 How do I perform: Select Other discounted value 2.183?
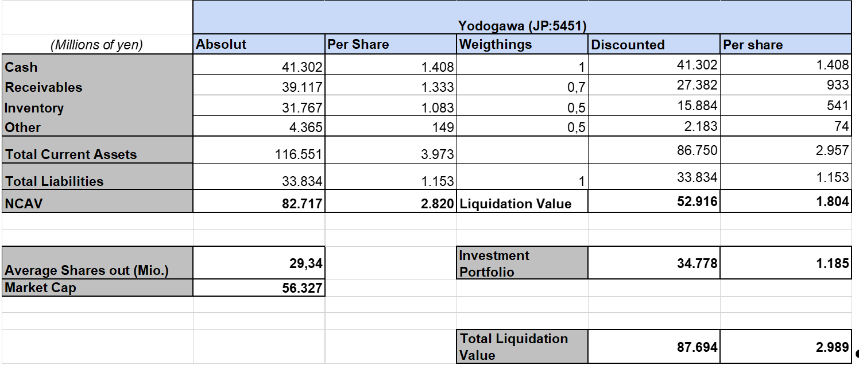[x=655, y=127]
